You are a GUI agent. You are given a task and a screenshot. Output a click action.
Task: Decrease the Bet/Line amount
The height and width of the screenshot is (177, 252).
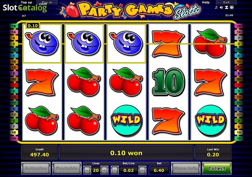115,170
